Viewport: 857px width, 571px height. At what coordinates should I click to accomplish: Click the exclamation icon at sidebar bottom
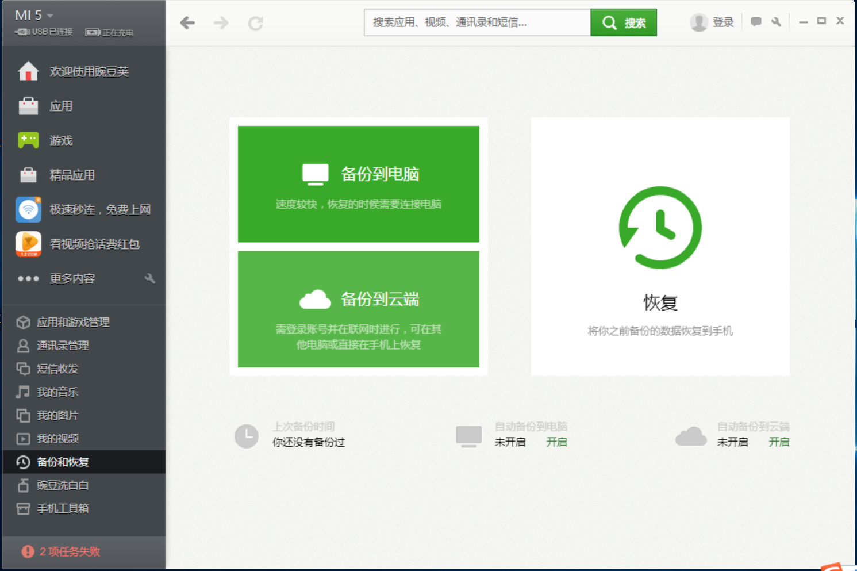tap(28, 551)
